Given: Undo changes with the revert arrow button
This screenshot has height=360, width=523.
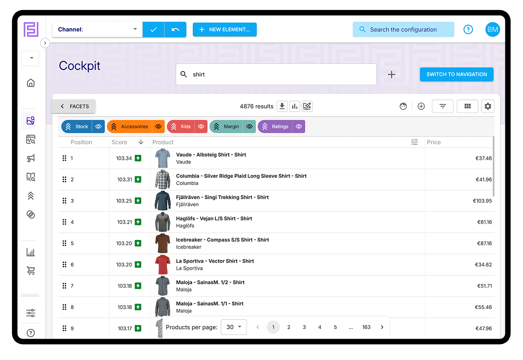Looking at the screenshot, I should (x=175, y=29).
